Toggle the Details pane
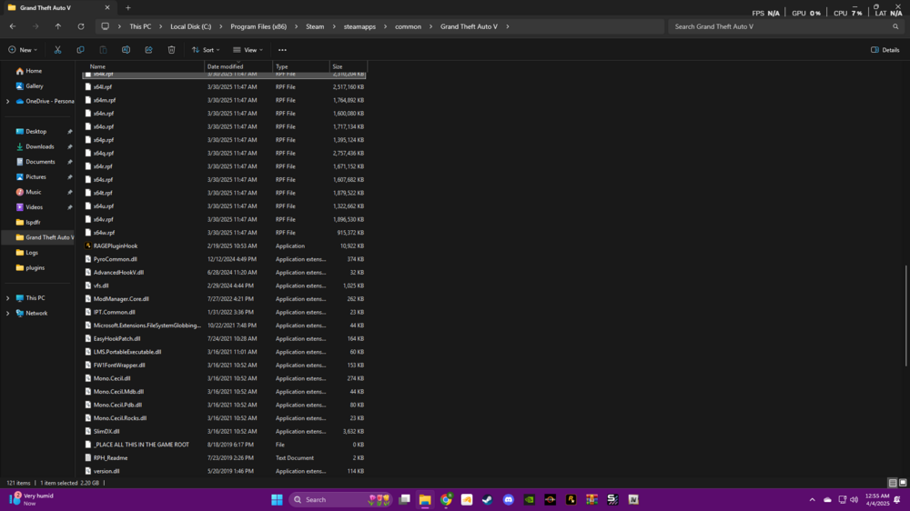Screen dimensions: 910x511 [885, 50]
